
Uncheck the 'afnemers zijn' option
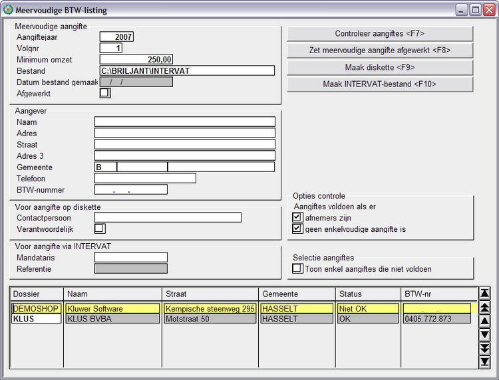click(297, 217)
